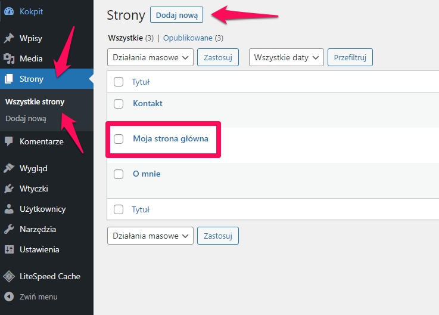Expand the top Działania masowe dropdown
The image size is (439, 315).
pos(150,57)
